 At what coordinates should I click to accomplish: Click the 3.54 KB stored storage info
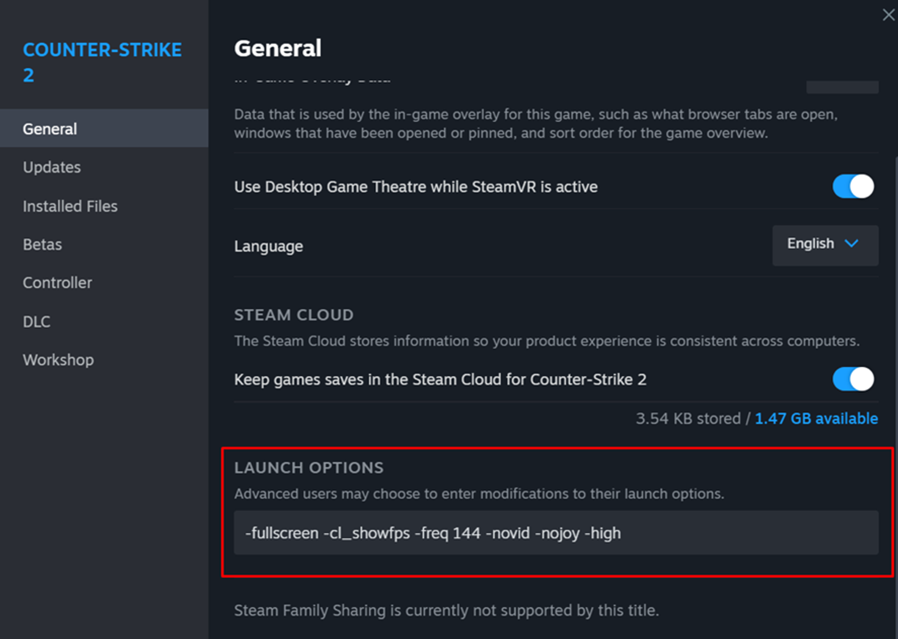point(689,418)
